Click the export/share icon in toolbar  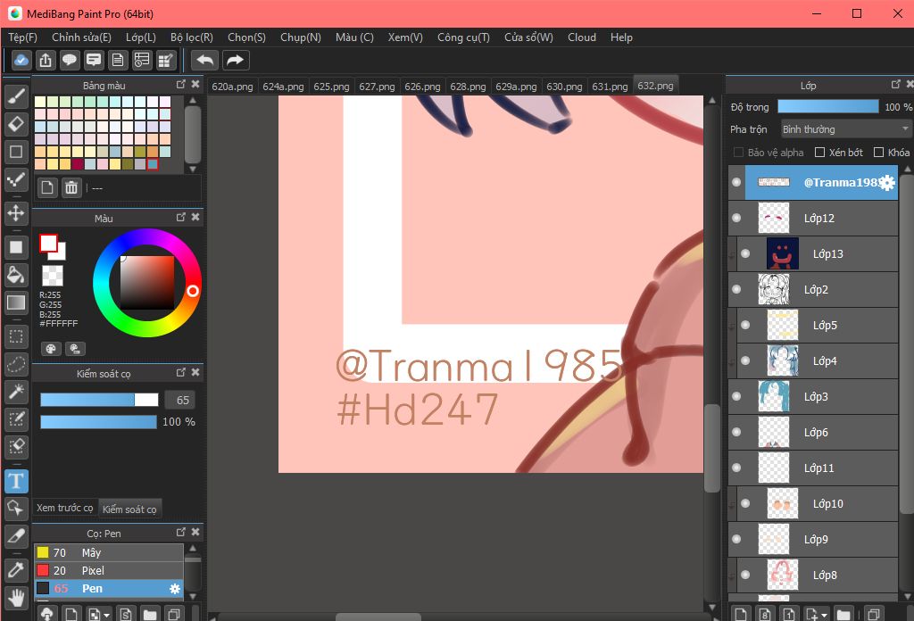(46, 60)
